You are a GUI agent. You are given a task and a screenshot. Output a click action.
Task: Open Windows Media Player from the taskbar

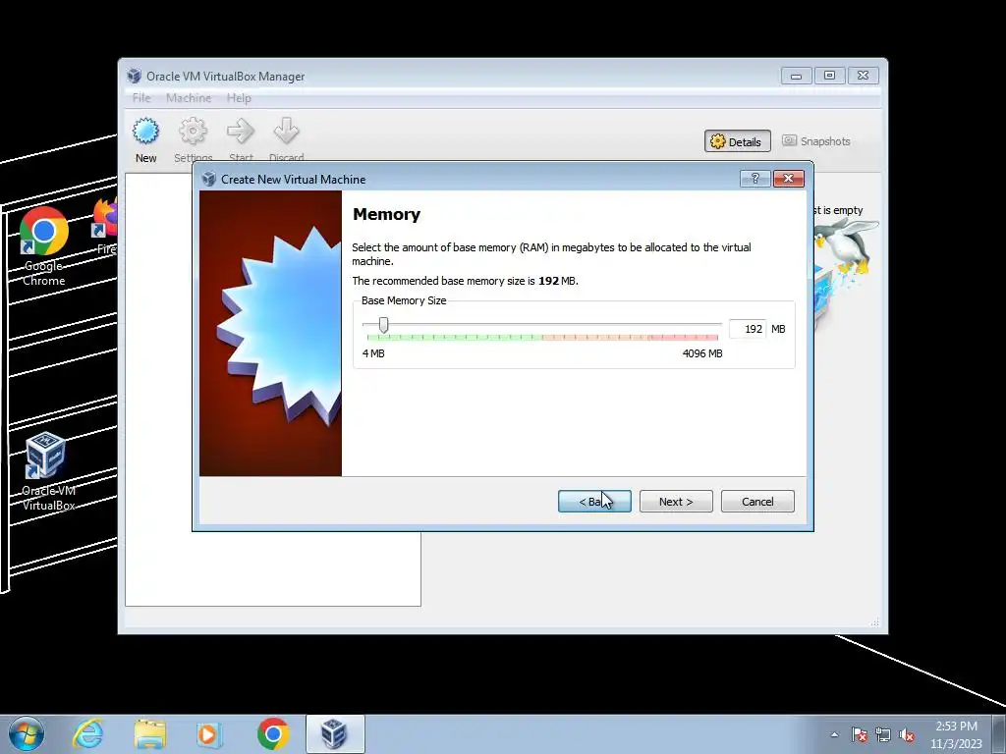[209, 734]
